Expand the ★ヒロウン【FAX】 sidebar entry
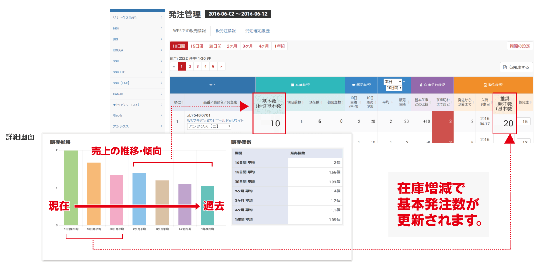The image size is (543, 269). point(138,105)
